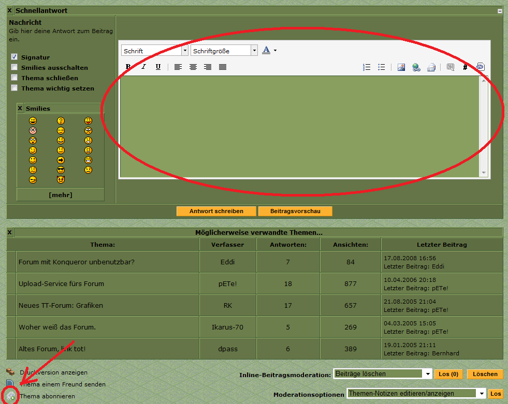Click the Beitragsvorschau preview button
The image size is (508, 404).
tap(294, 211)
